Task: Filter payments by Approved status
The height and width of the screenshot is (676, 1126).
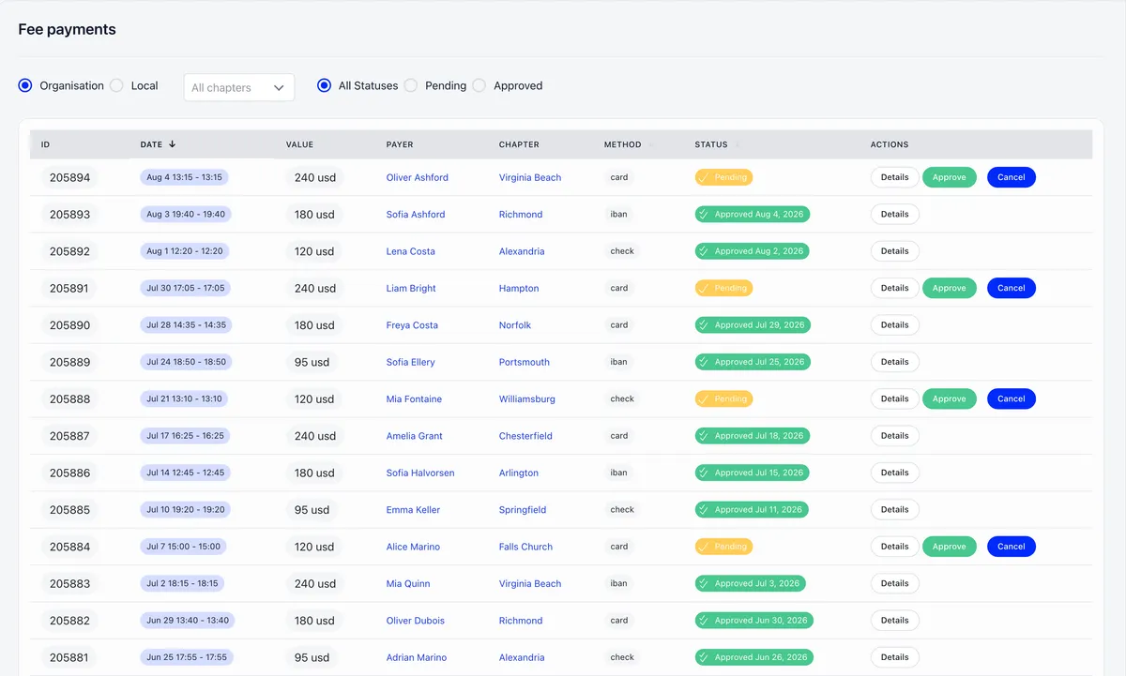Action: [479, 85]
